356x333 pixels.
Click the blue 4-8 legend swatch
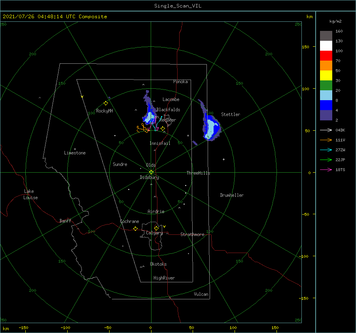pos(326,105)
